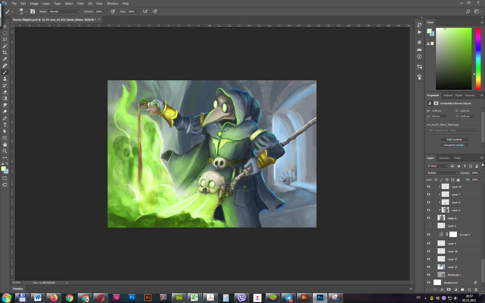Switch to the Channels tab
Screen dimensions: 485x303
coord(444,158)
